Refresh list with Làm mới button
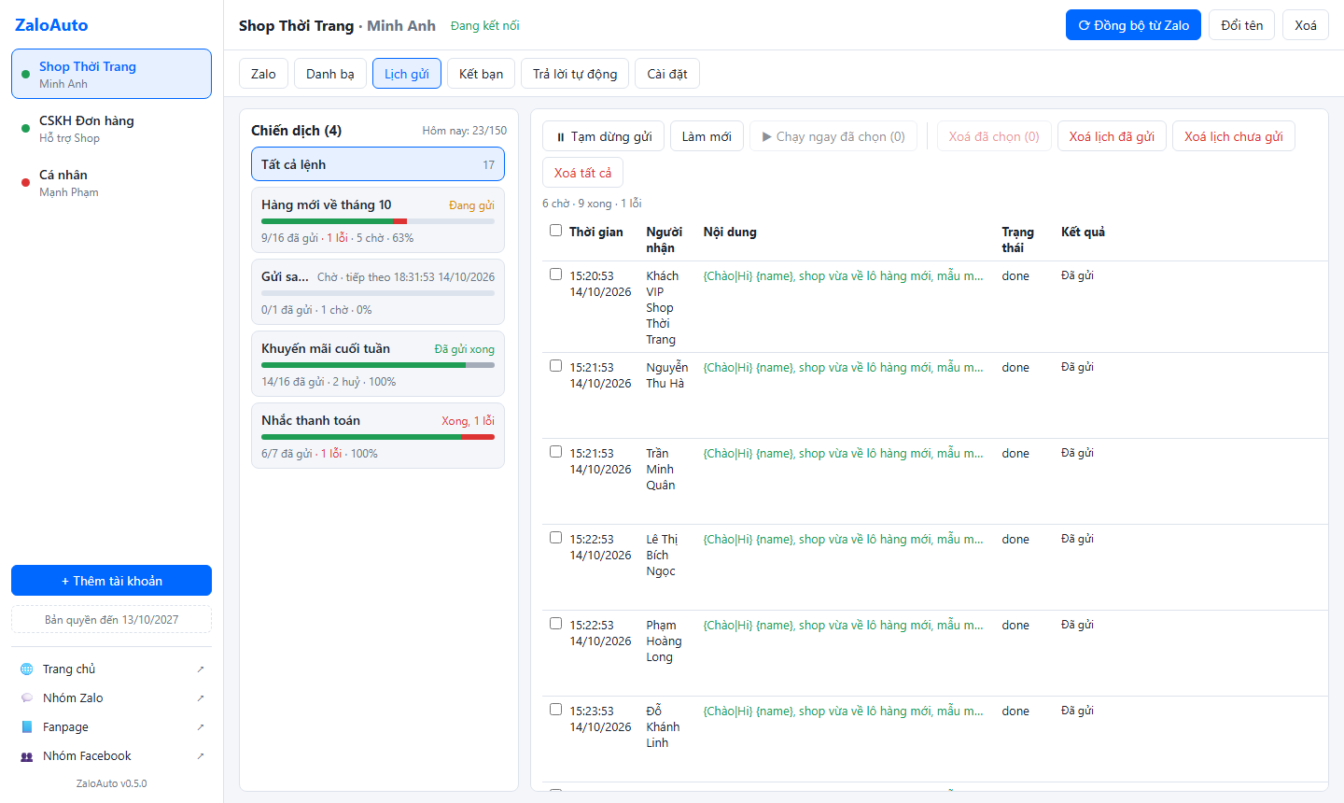This screenshot has height=803, width=1344. pos(707,136)
